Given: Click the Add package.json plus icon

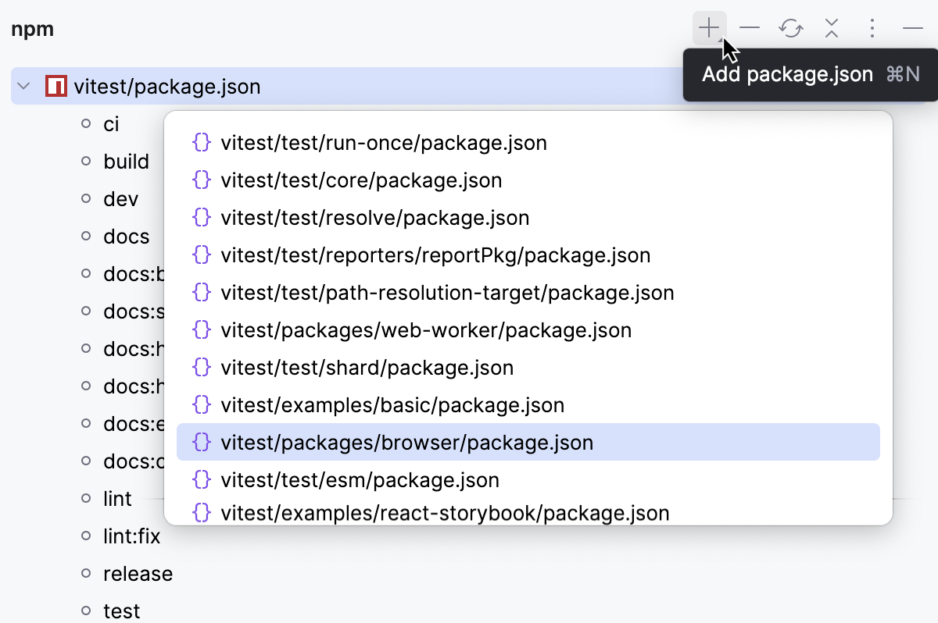Looking at the screenshot, I should point(707,27).
